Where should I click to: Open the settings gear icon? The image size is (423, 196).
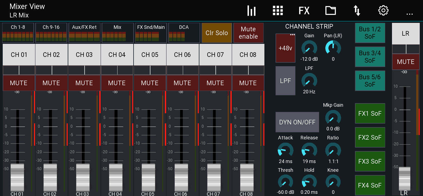383,10
